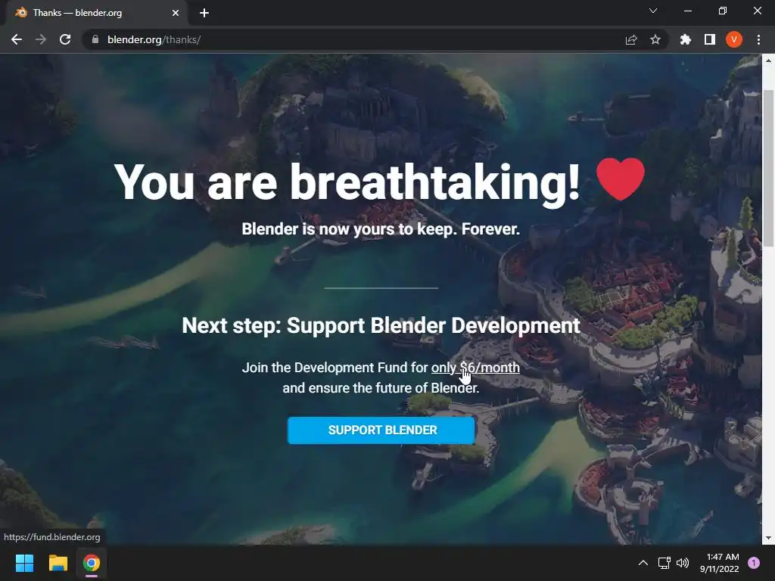Open the clock showing 1:47 AM
775x581 pixels.
720,563
